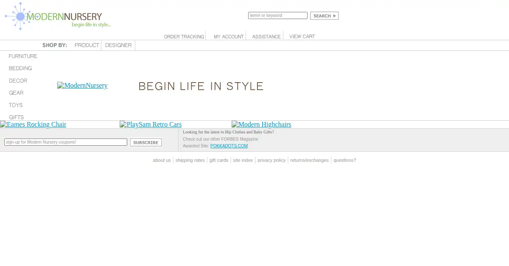Click the questions? footer link

(344, 160)
